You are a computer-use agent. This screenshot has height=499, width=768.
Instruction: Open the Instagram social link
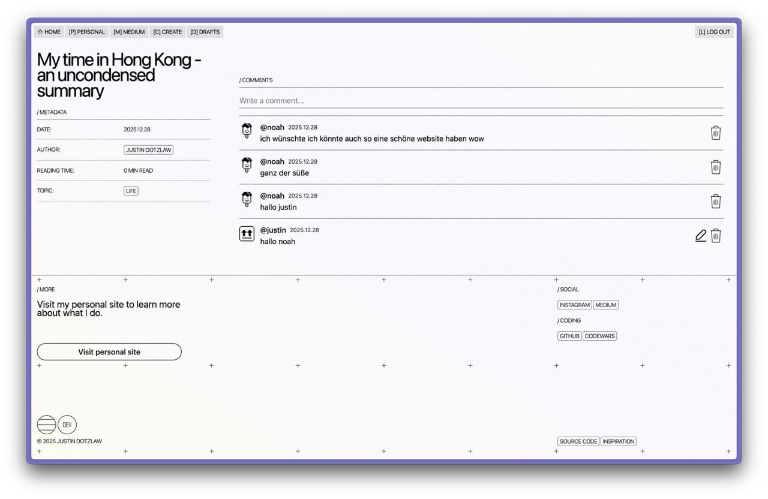[574, 305]
